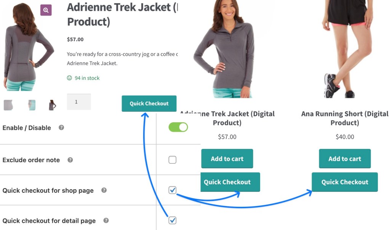Click help icon beside Exclude order note
Viewport: 390px width, 230px height.
[70, 160]
